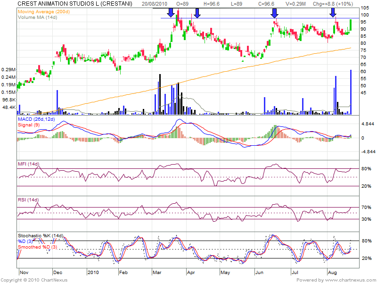Click the tall black volume bar in March
Screen dimensions: 377x283
click(x=160, y=94)
